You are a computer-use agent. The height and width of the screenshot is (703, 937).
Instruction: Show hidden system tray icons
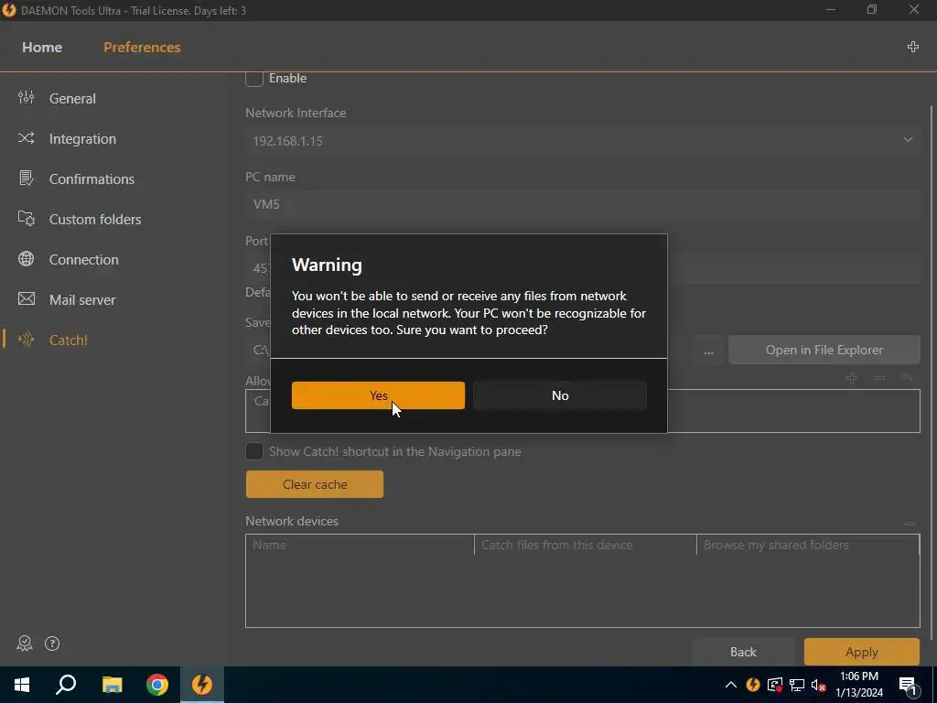click(731, 685)
